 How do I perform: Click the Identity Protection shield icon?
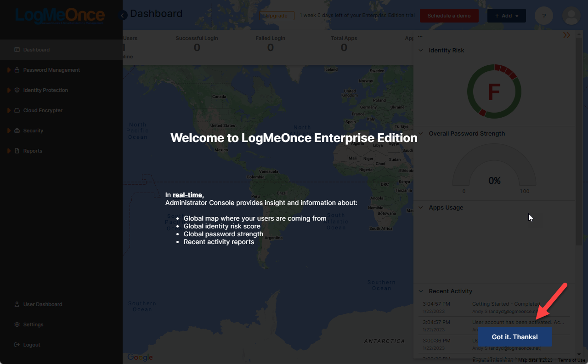(17, 90)
